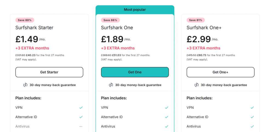Click the Get Starter button
Screen dimensions: 280x132
(x=49, y=72)
